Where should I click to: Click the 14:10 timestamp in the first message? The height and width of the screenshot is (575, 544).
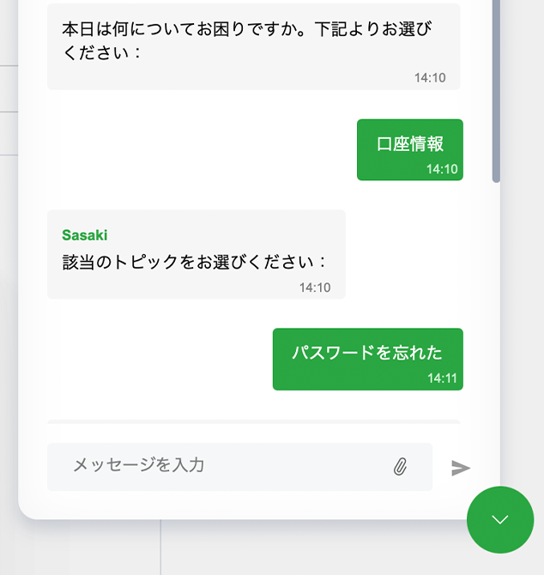point(430,77)
